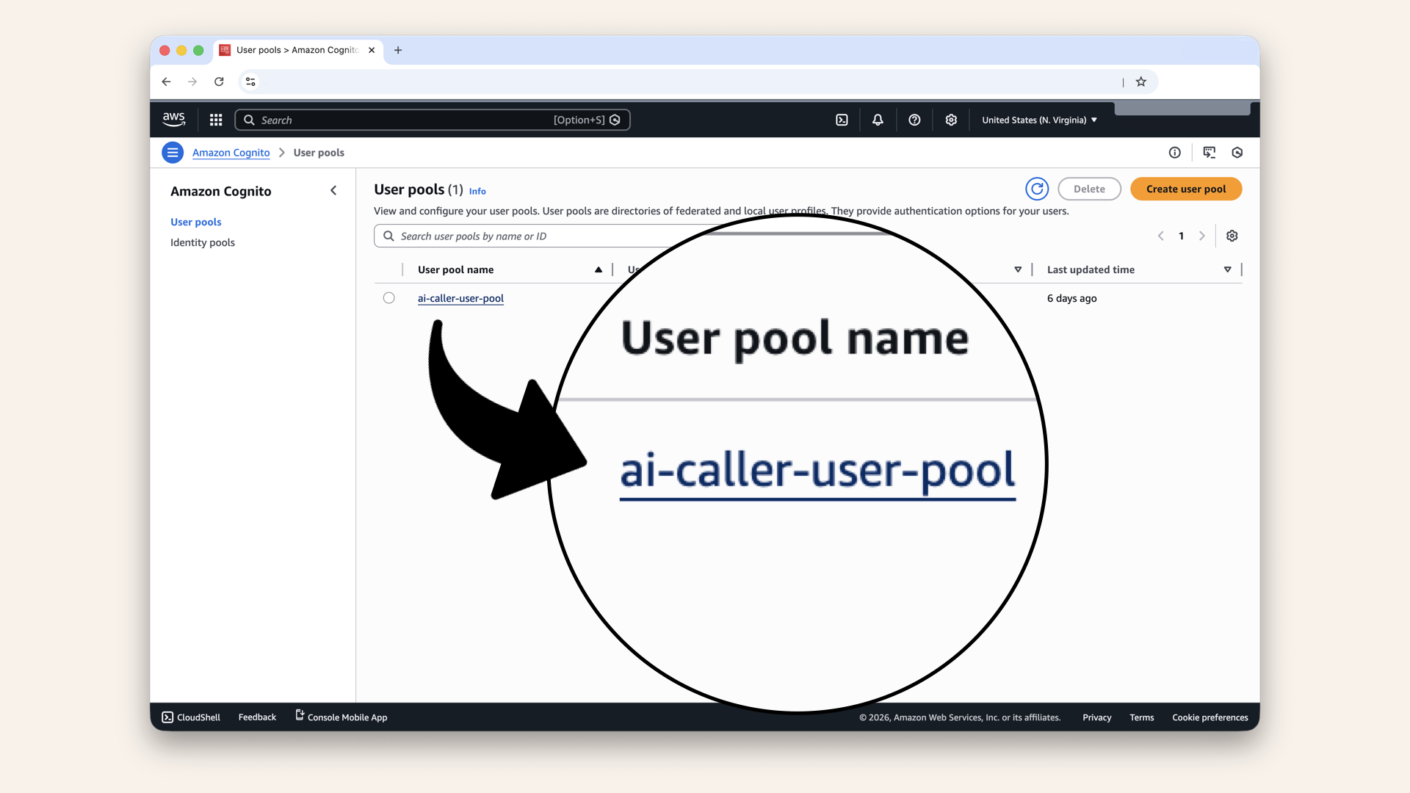Image resolution: width=1410 pixels, height=793 pixels.
Task: Select the User pools tab in the sidebar
Action: click(x=195, y=222)
